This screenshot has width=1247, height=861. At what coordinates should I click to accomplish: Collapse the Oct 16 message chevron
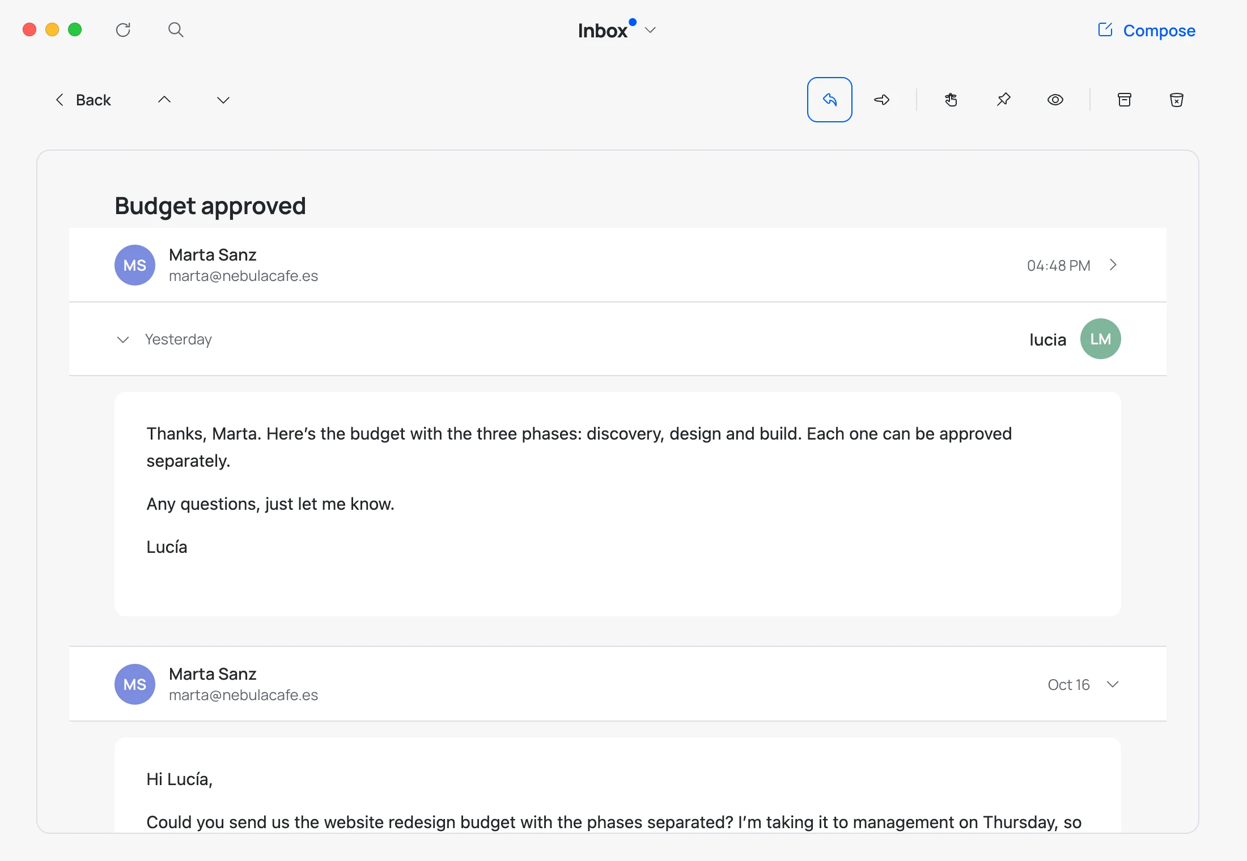[1113, 684]
